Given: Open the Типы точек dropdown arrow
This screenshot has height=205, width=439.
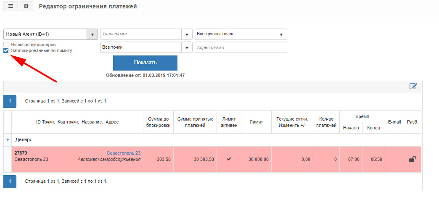Looking at the screenshot, I should [x=187, y=34].
